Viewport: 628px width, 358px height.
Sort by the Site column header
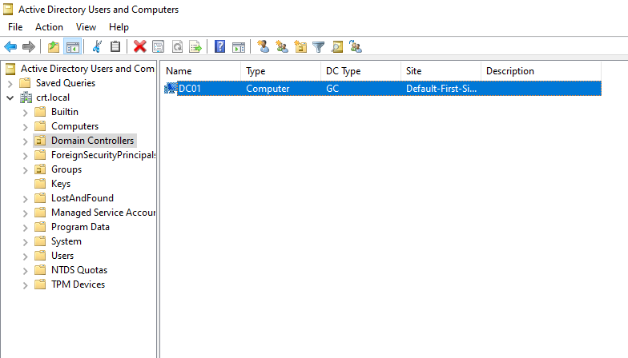tap(441, 71)
